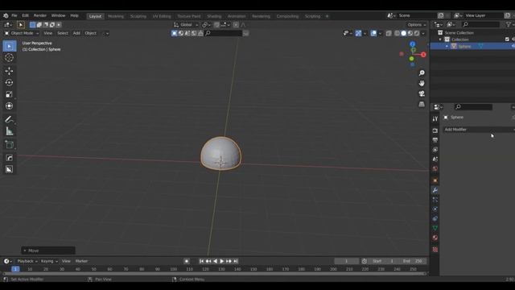Toggle the snapping magnet button
515x290 pixels.
[216, 25]
